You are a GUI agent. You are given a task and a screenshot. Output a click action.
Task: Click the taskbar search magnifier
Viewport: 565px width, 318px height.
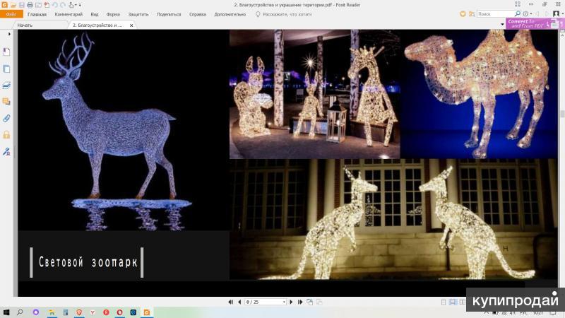(20, 312)
